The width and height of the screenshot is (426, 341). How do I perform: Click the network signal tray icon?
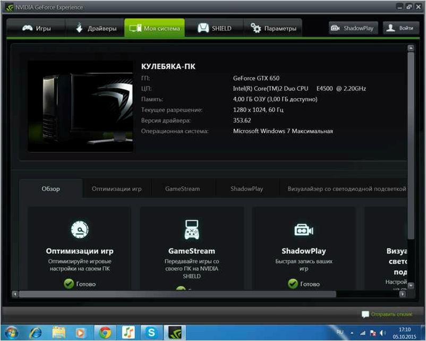pyautogui.click(x=363, y=333)
